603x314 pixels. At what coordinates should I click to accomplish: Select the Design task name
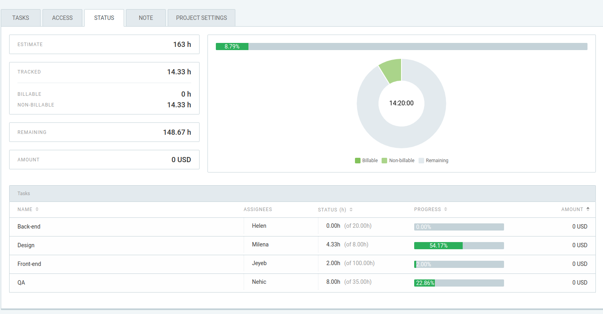click(x=26, y=245)
